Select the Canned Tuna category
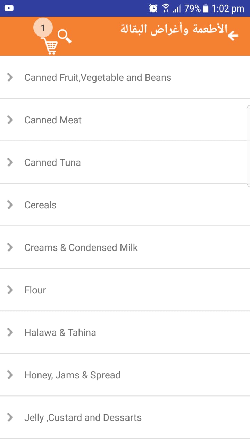This screenshot has width=250, height=446. (52, 162)
